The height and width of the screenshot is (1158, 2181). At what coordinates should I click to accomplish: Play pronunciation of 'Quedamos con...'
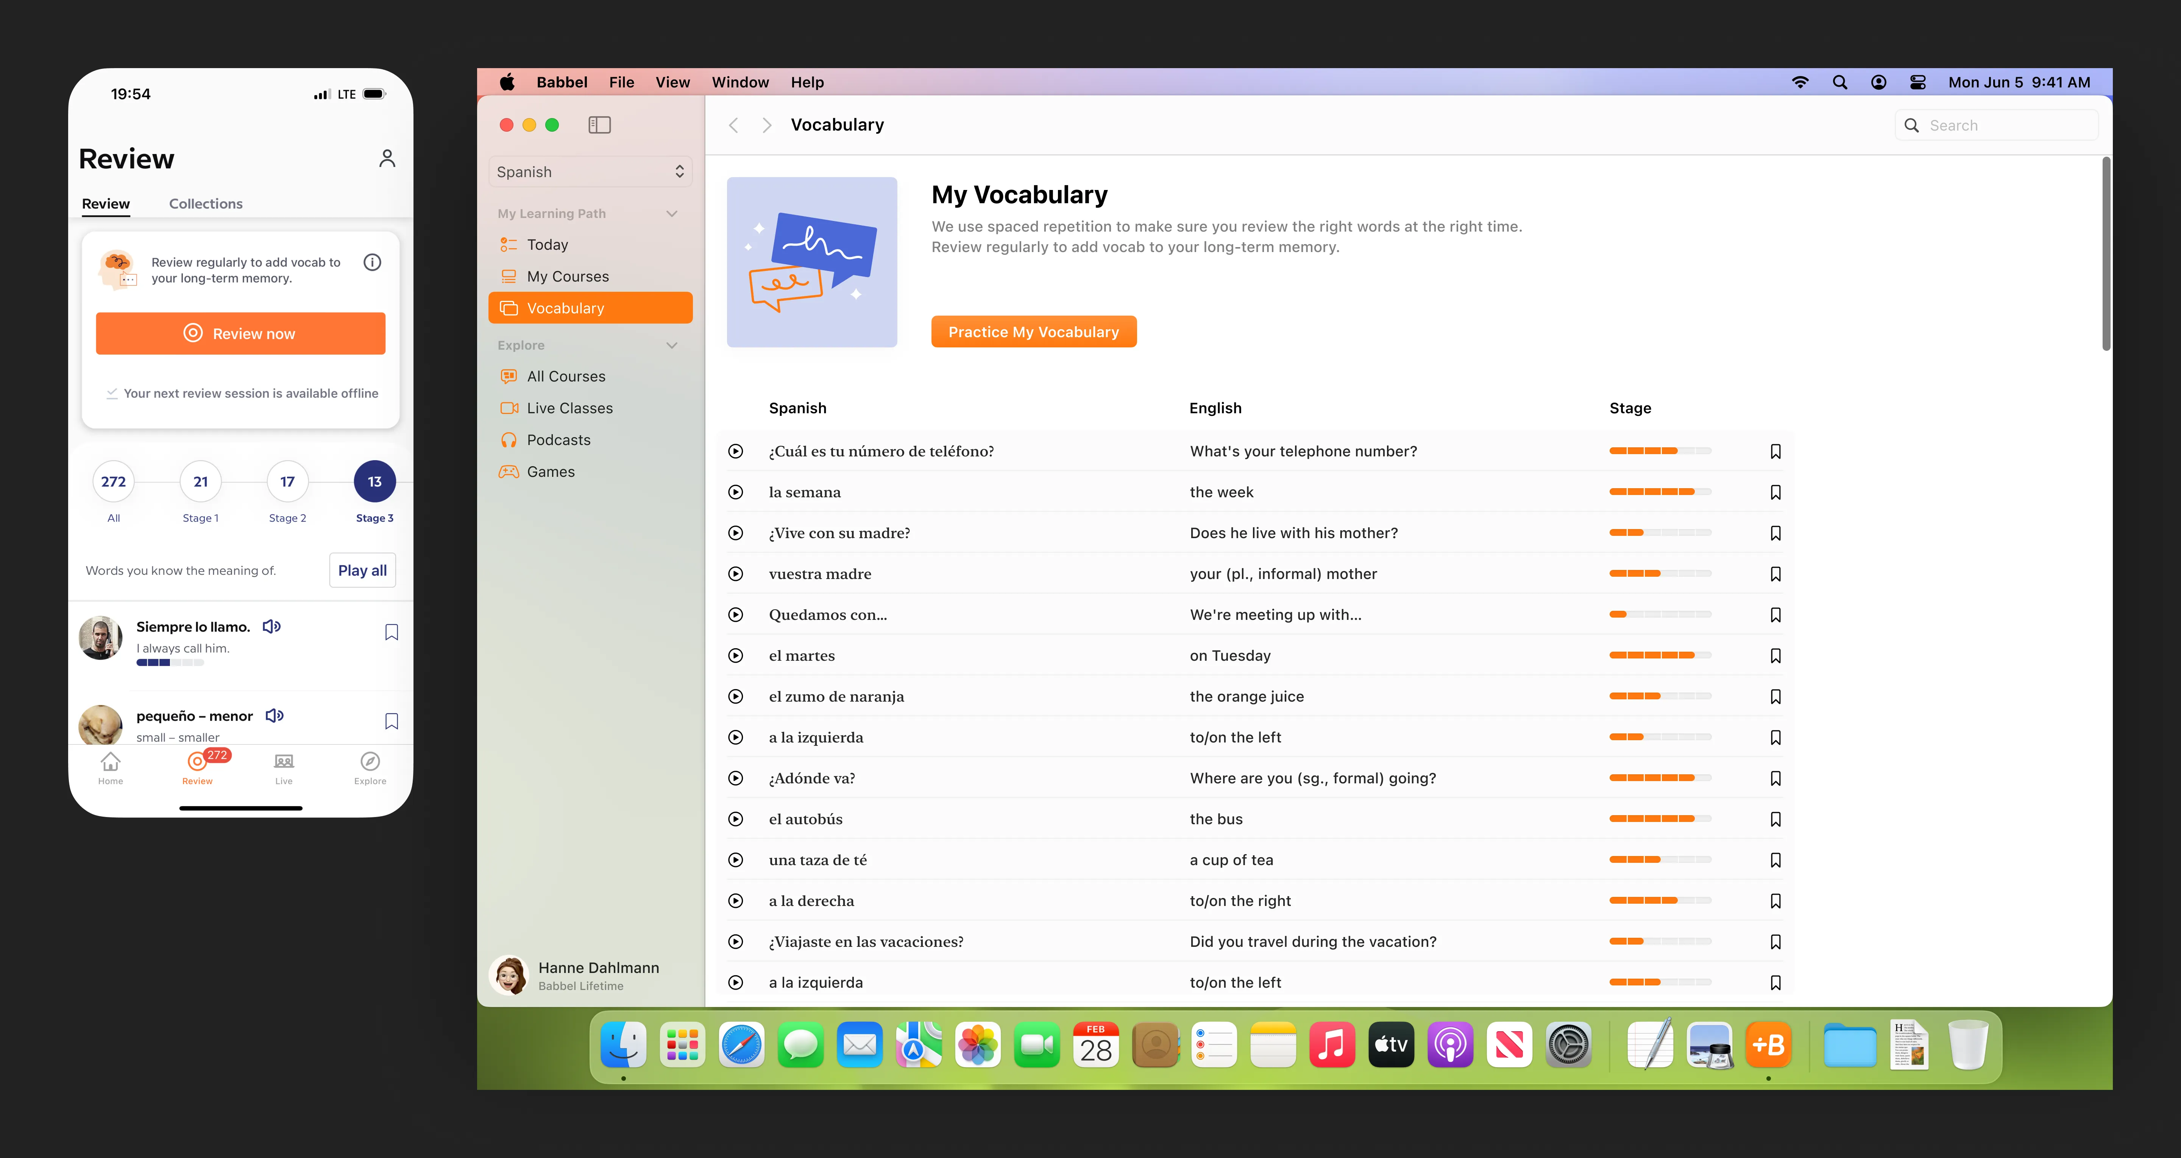[736, 615]
